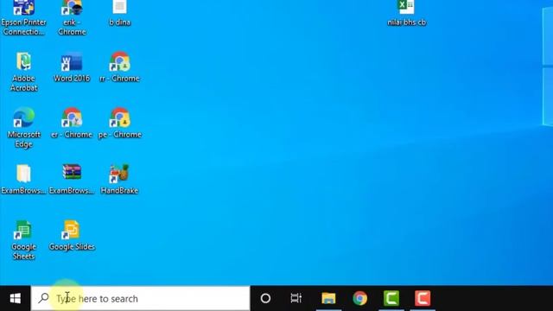Image resolution: width=553 pixels, height=311 pixels.
Task: Open the green Camtasia taskbar icon
Action: [391, 299]
